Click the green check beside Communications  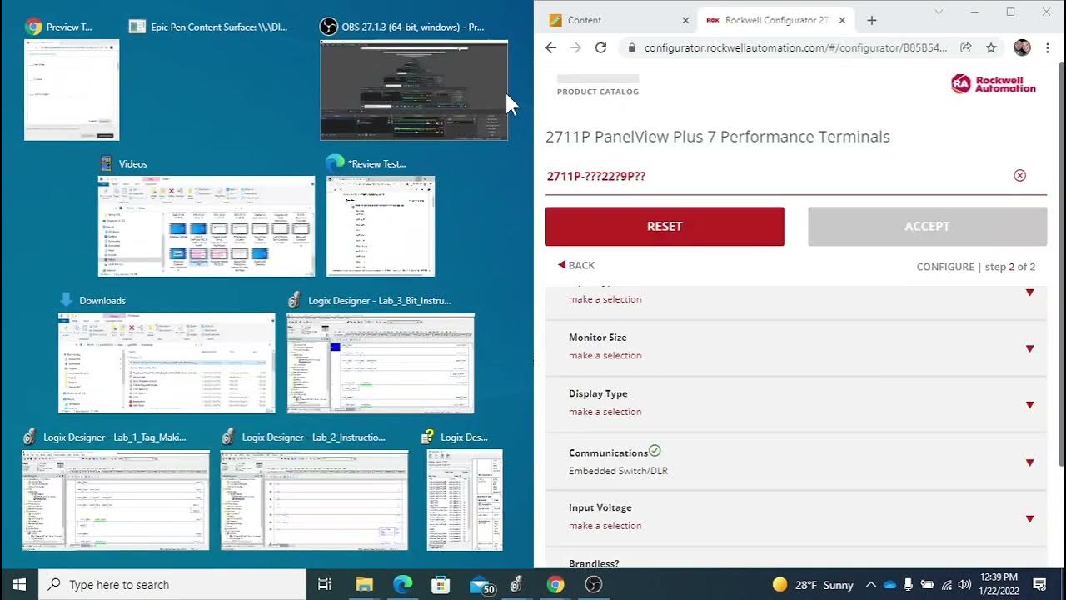[655, 451]
